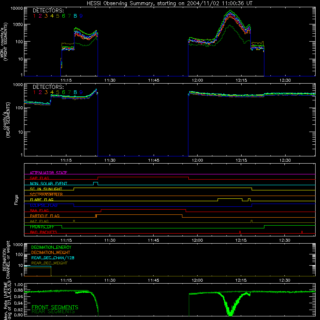Click magenta detector 2 in the rear segments legend
This screenshot has width=320, height=320.
(x=40, y=92)
